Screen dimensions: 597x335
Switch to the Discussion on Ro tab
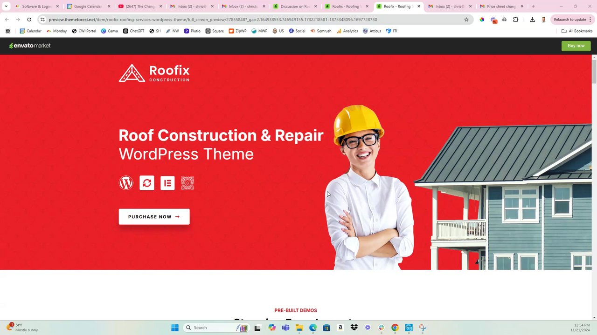[x=294, y=7]
